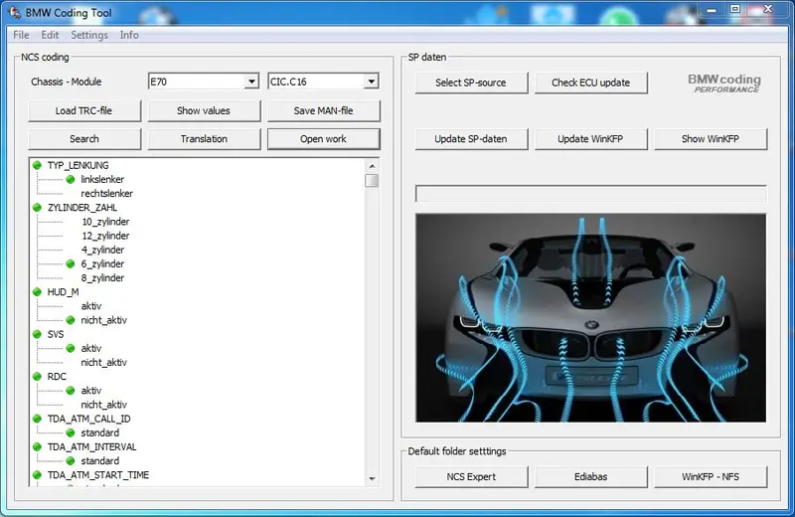
Task: Click the tree list scroll up arrow
Action: pyautogui.click(x=372, y=166)
